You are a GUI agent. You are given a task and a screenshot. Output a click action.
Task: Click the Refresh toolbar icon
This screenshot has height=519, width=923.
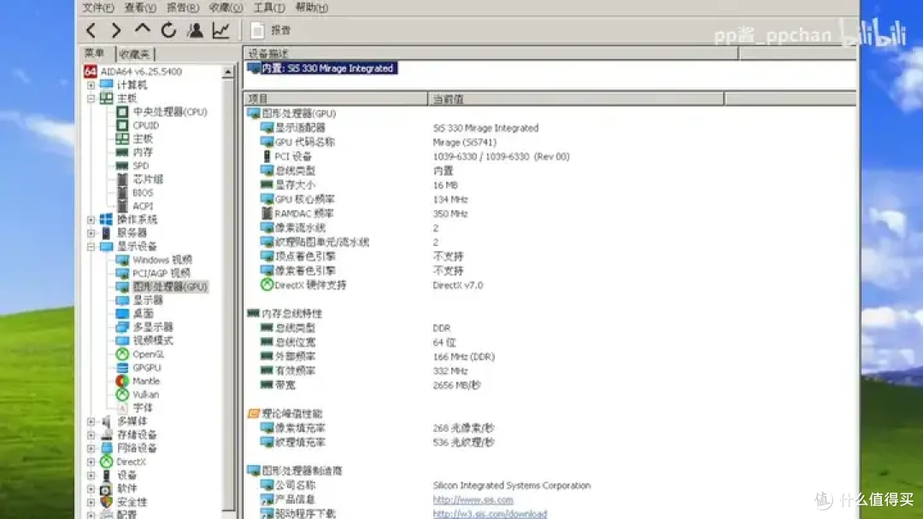click(169, 30)
